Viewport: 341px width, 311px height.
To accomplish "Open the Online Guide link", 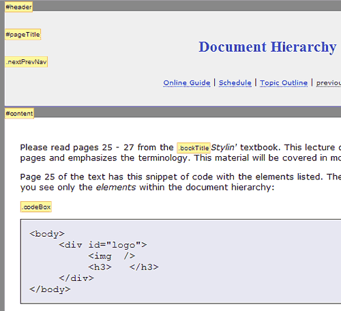I will click(187, 83).
